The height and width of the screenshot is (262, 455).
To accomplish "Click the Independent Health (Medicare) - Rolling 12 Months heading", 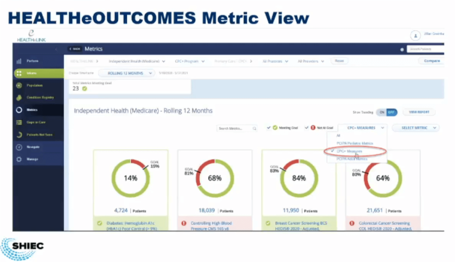I will [x=143, y=111].
